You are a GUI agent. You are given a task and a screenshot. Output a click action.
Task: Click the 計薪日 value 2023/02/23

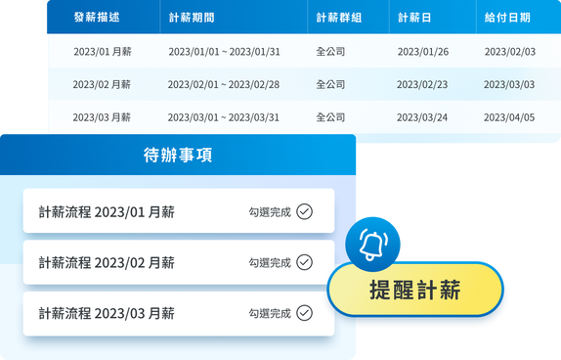click(422, 84)
